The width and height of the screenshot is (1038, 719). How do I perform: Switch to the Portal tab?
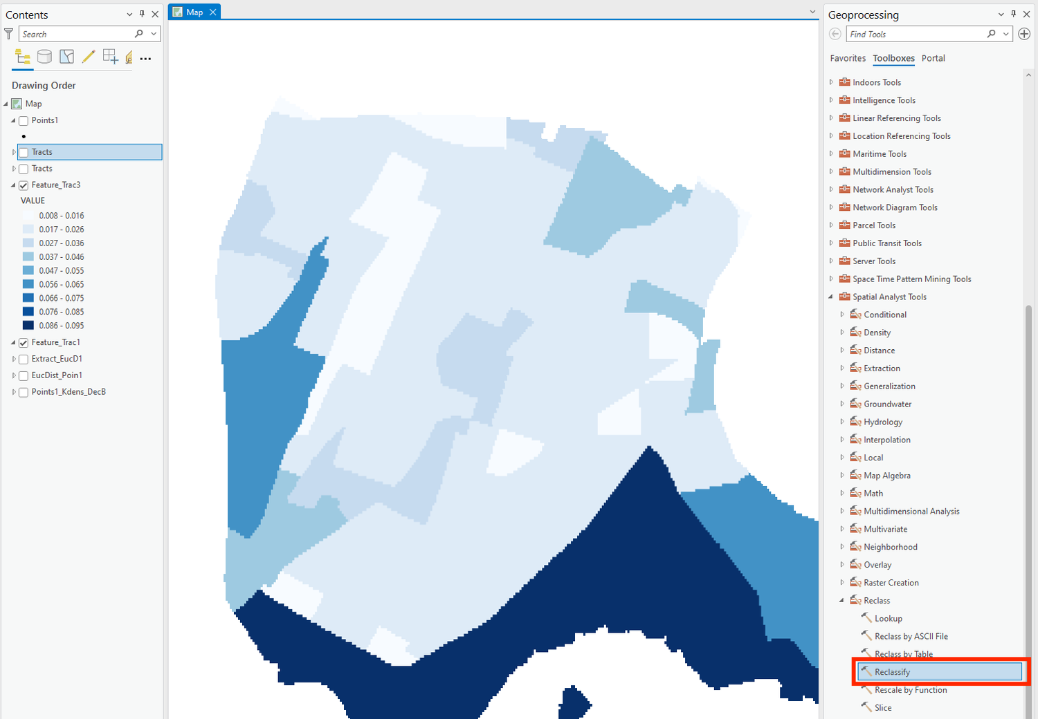[x=933, y=58]
